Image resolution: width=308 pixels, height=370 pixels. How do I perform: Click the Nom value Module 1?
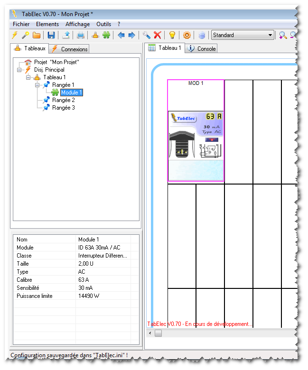[88, 240]
